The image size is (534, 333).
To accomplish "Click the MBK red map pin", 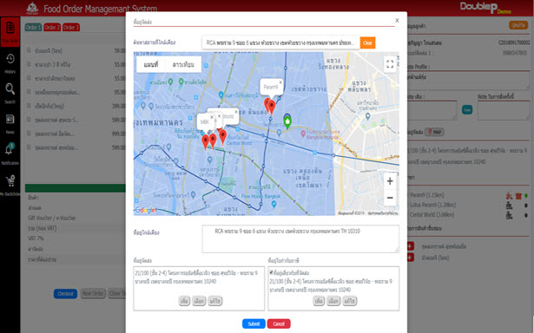I will tap(206, 141).
